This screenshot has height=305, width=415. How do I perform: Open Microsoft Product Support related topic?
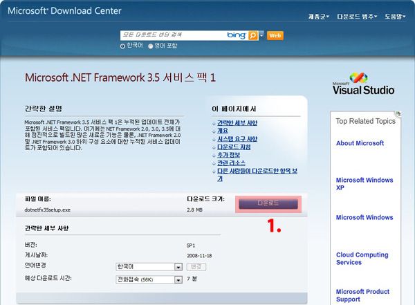(362, 295)
